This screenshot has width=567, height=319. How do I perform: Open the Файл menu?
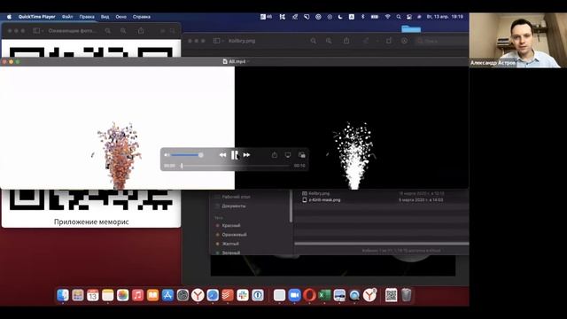pos(67,17)
